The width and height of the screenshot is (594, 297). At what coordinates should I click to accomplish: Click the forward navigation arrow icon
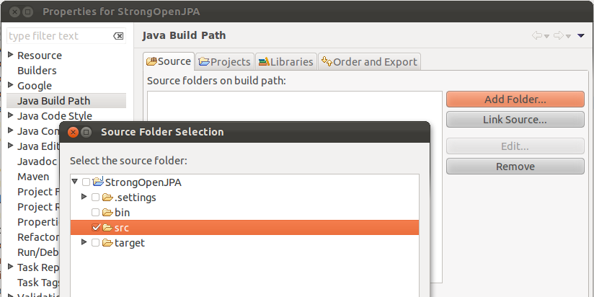[558, 36]
